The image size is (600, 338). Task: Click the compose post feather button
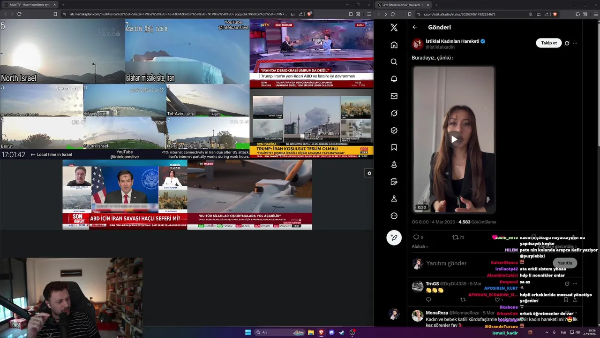coord(394,238)
